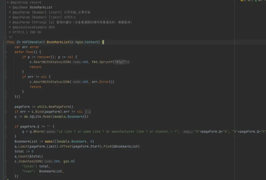Fold the defer func() block
The image size is (266, 180).
pyautogui.click(x=5, y=52)
